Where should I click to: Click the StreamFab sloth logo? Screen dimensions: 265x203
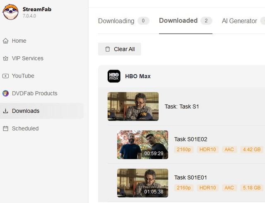[x=10, y=12]
